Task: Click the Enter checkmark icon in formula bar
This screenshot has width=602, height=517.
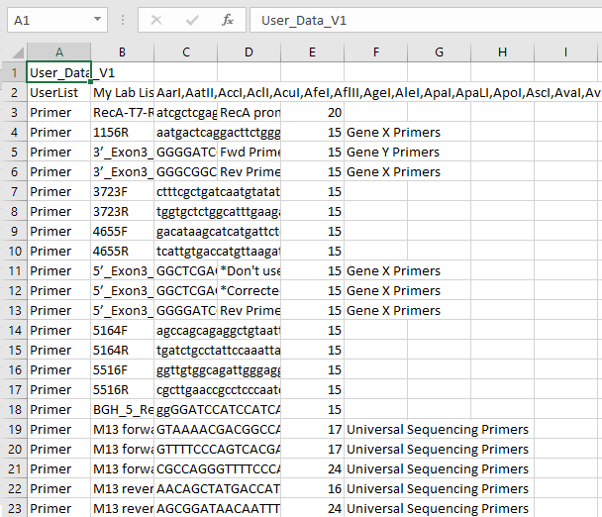Action: [191, 20]
